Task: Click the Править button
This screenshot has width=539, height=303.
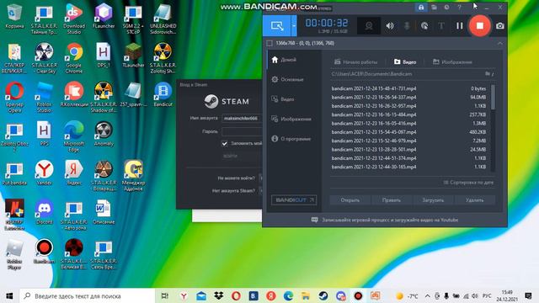Action: point(392,200)
